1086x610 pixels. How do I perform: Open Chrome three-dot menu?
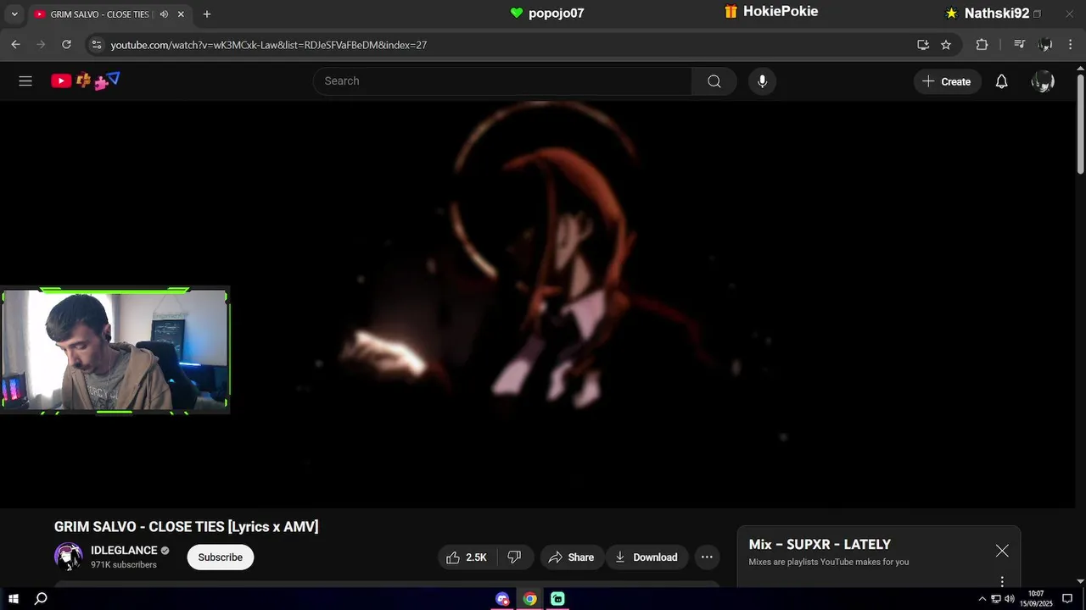pos(1071,45)
